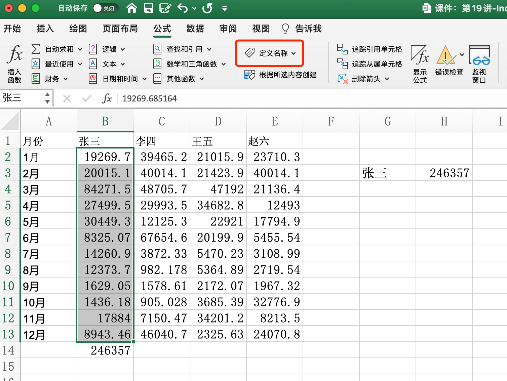Click the Tell Me lightbulb icon
Viewport: 507px width, 381px height.
pyautogui.click(x=285, y=29)
